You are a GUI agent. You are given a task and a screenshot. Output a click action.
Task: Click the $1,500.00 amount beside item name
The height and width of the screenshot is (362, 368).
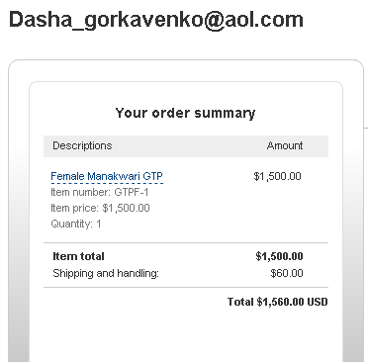point(277,176)
